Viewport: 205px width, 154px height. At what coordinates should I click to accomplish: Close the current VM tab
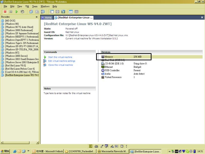coord(202,17)
